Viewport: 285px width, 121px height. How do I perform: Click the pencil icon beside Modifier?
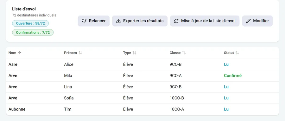(x=248, y=21)
